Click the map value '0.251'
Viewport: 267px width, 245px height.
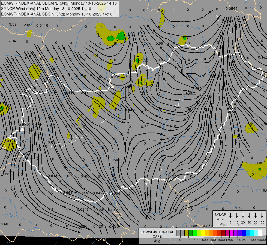(208, 226)
